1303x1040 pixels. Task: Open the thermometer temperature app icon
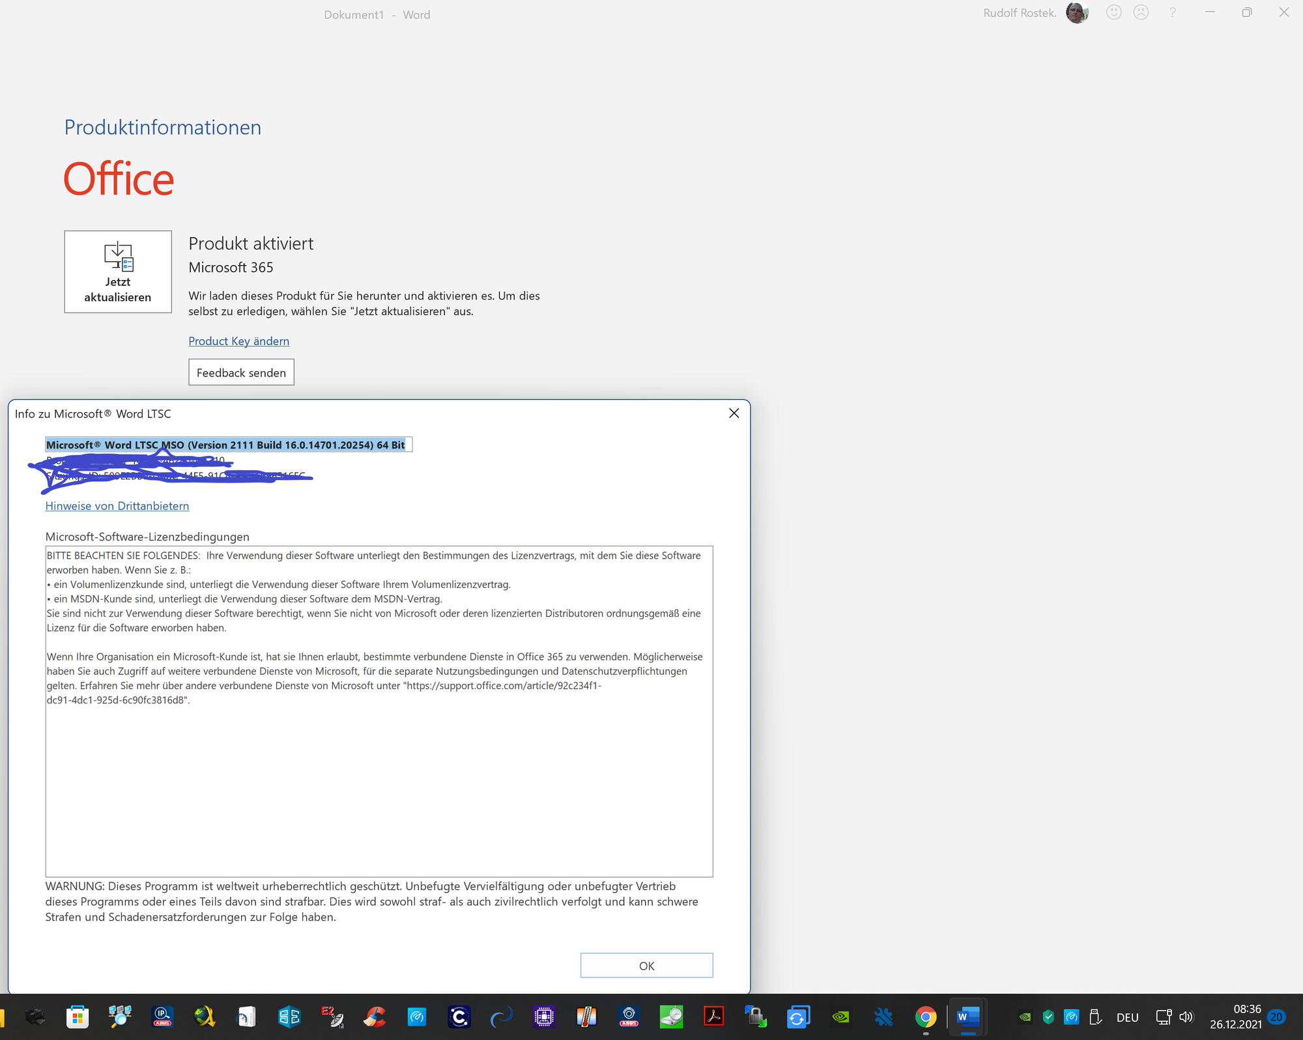[586, 1017]
